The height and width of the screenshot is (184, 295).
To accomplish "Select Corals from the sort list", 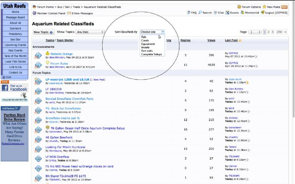I will [145, 40].
